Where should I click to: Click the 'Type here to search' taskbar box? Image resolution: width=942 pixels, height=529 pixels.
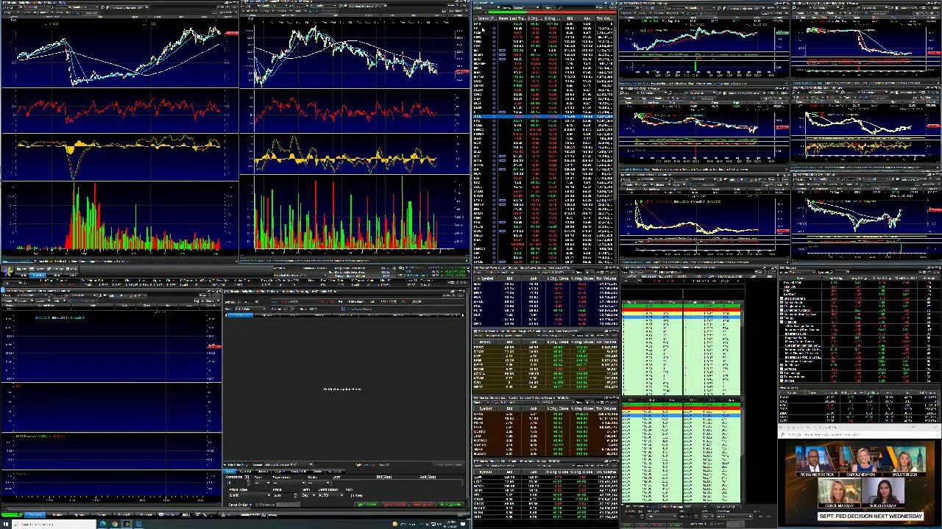click(54, 524)
